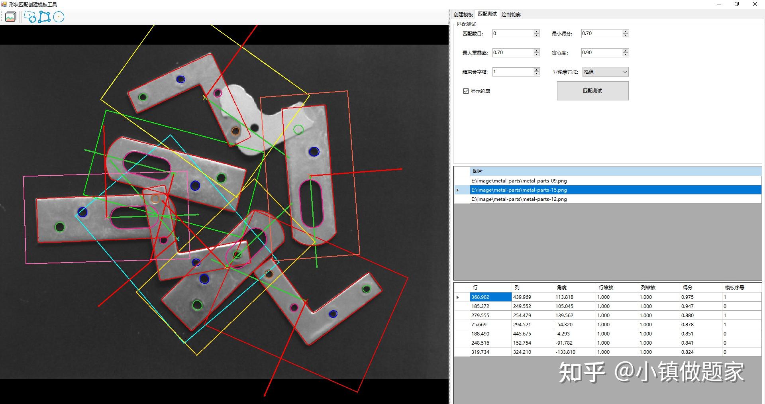The width and height of the screenshot is (765, 404).
Task: Decrease 最小得分 with the down arrow
Action: 626,35
